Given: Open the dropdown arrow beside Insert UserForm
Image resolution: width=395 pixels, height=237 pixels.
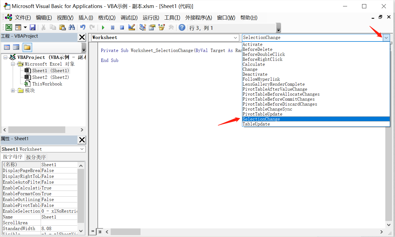Looking at the screenshot, I should pos(25,27).
